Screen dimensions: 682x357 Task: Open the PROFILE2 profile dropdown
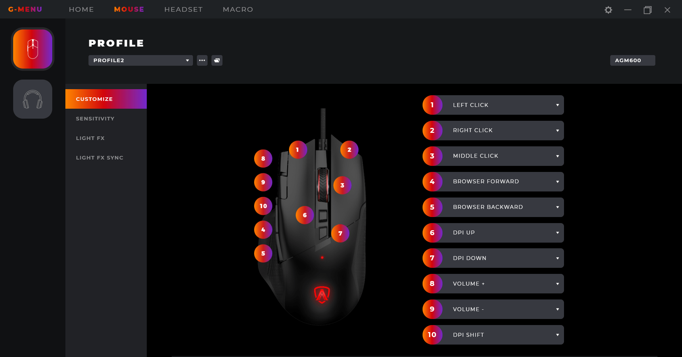point(141,60)
